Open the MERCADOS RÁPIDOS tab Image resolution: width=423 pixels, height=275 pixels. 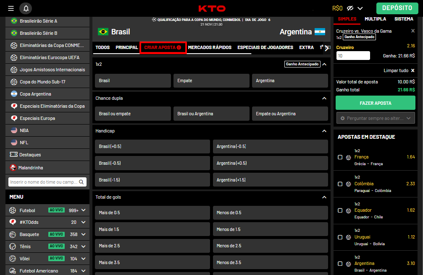210,47
